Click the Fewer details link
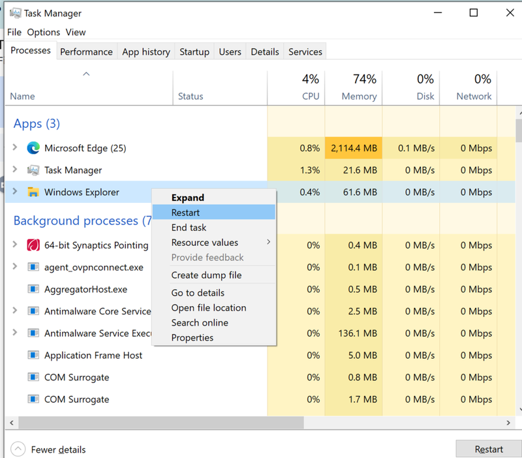 [x=58, y=450]
